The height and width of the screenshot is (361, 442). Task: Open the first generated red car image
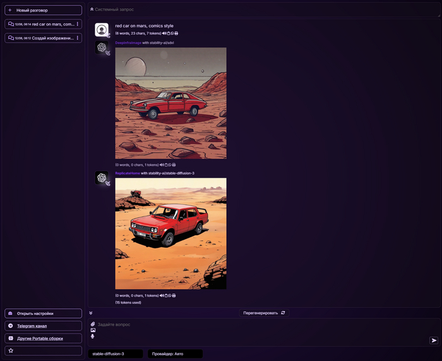point(170,103)
